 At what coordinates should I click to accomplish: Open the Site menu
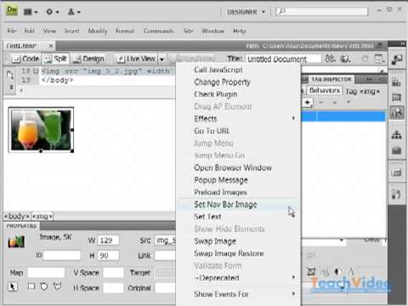pos(188,31)
